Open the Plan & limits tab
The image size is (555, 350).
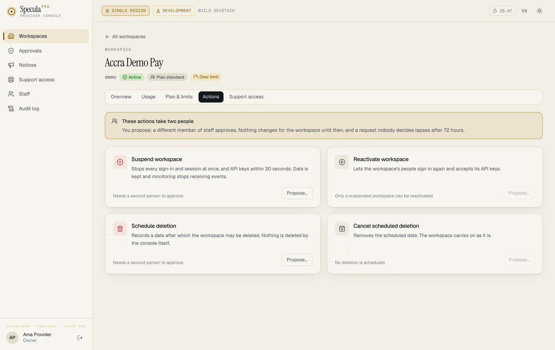coord(179,97)
